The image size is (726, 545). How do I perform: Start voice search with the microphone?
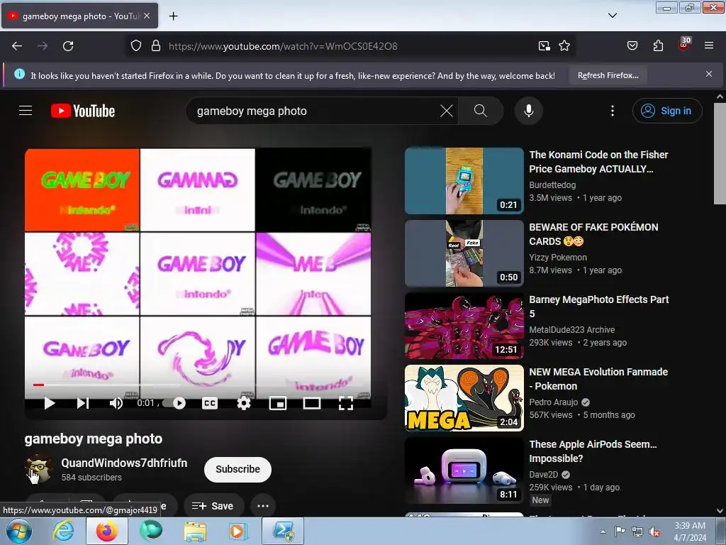click(528, 111)
